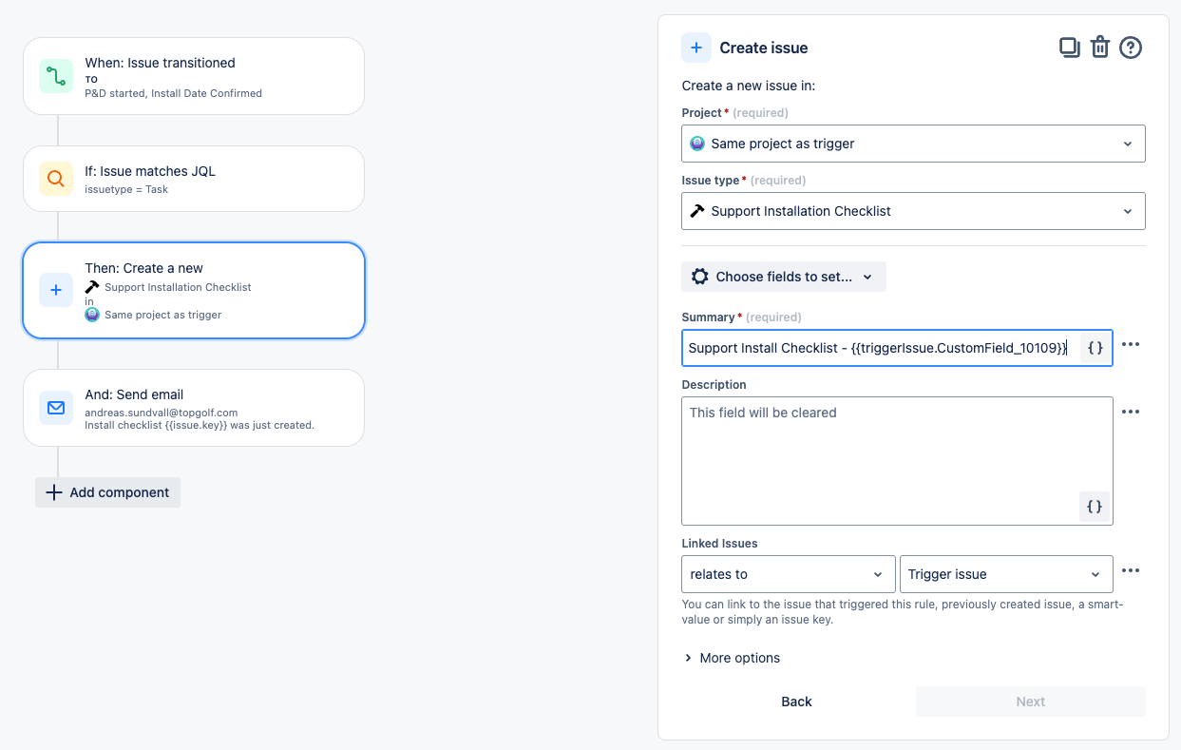Click the Issue transitioned trigger icon
The height and width of the screenshot is (750, 1181).
(56, 76)
